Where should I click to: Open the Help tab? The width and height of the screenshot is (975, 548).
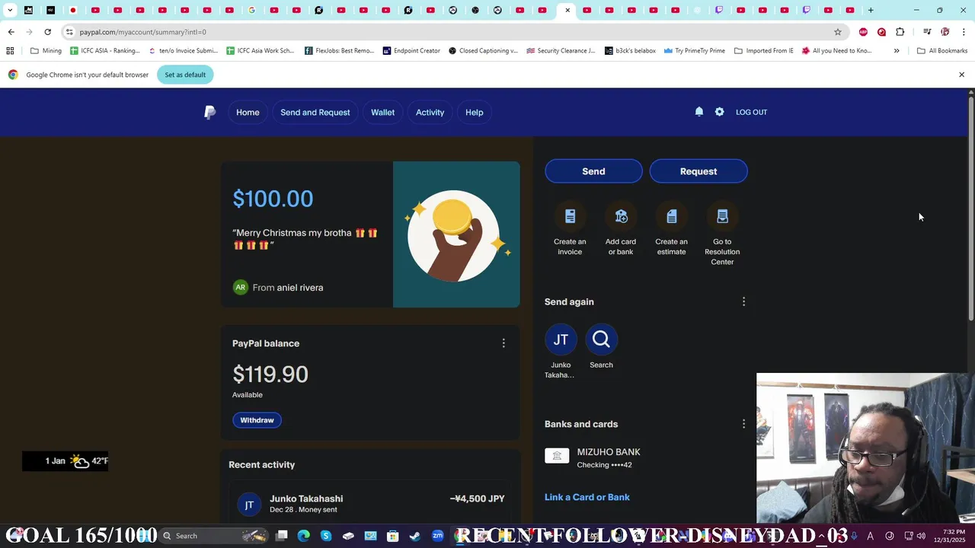tap(474, 113)
